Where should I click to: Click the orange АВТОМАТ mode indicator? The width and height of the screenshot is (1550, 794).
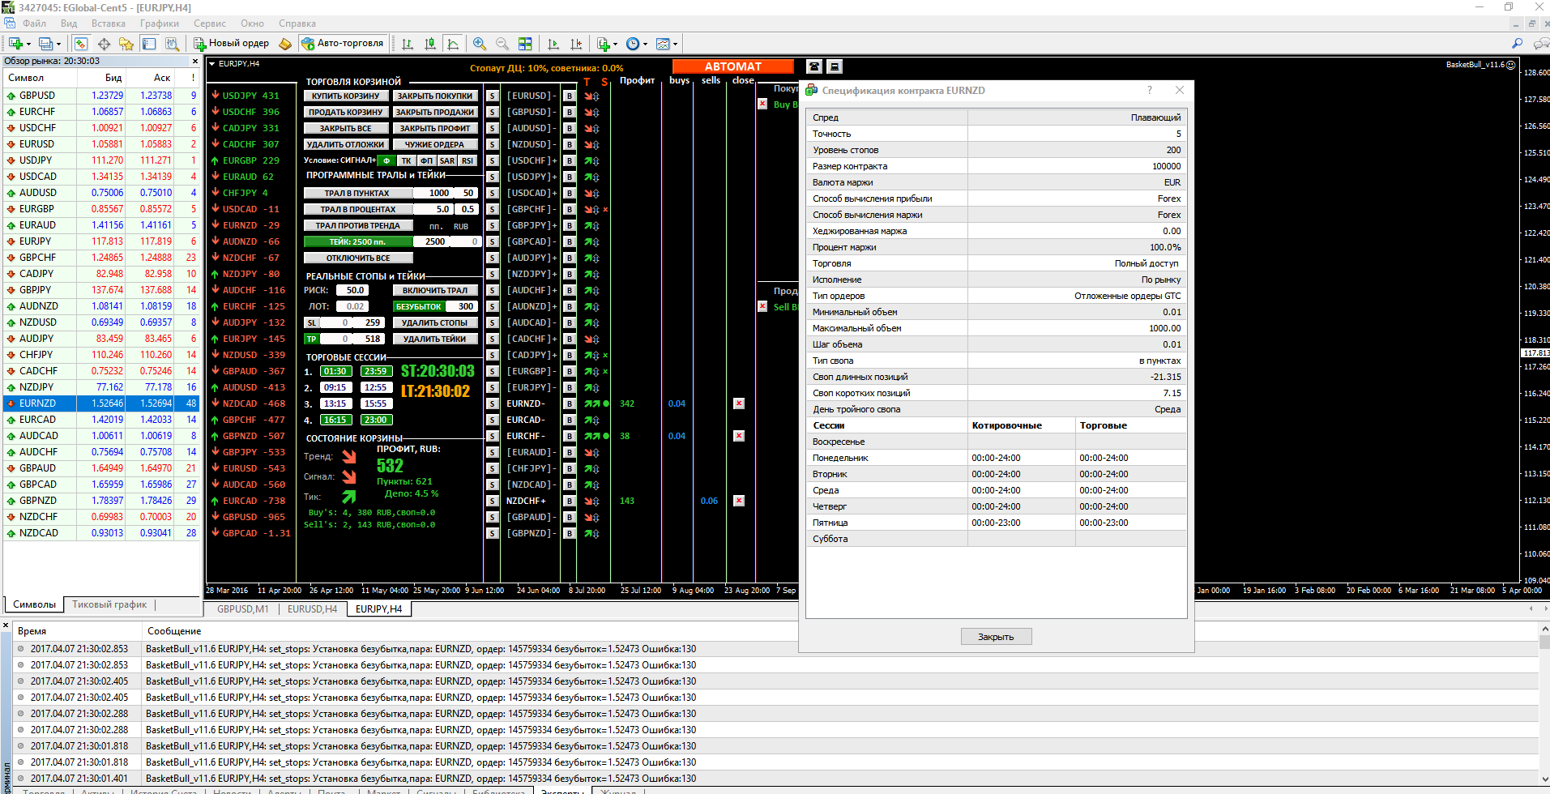coord(732,66)
